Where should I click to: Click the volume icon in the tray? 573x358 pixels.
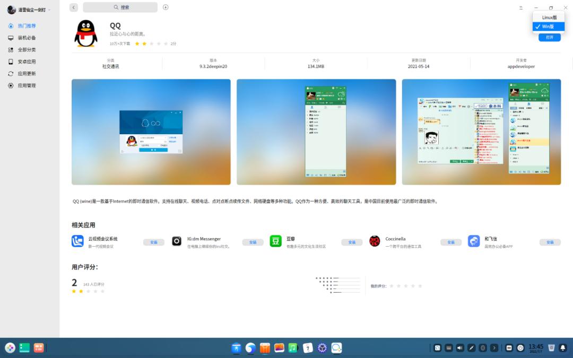(460, 348)
